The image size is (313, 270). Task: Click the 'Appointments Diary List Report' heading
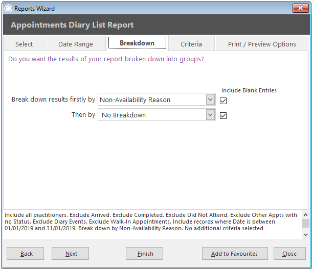pyautogui.click(x=72, y=25)
